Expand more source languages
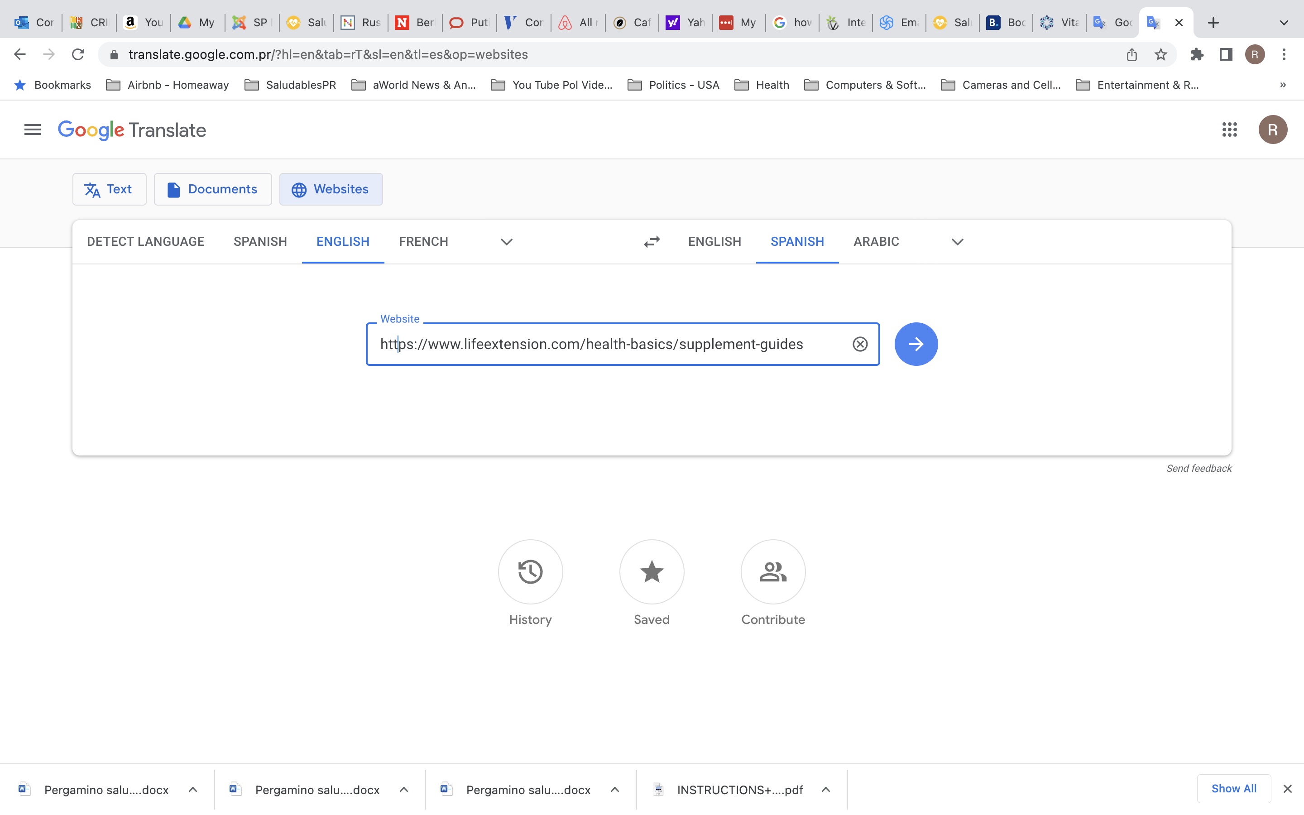Image resolution: width=1304 pixels, height=815 pixels. point(507,241)
